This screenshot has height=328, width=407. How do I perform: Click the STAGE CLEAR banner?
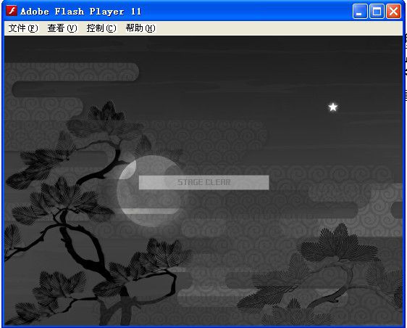[x=204, y=182]
